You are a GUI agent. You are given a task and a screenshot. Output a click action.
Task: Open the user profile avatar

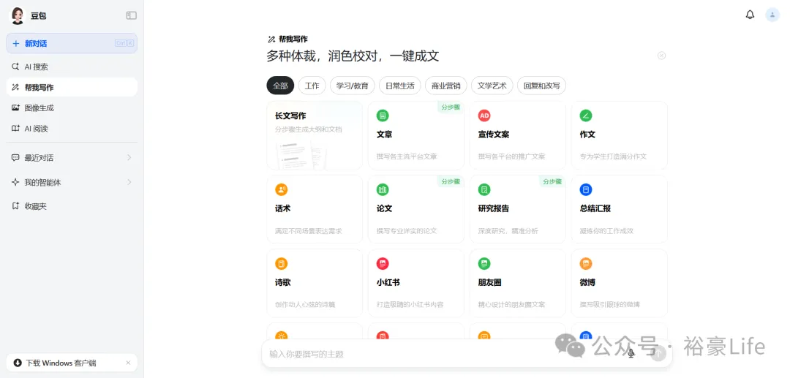[x=772, y=15]
